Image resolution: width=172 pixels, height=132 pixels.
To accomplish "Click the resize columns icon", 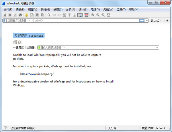I will 108,15.
